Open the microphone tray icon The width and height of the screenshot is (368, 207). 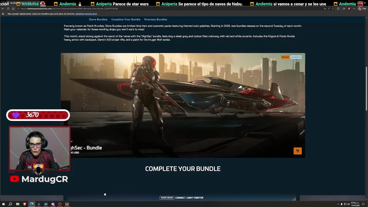tap(342, 204)
